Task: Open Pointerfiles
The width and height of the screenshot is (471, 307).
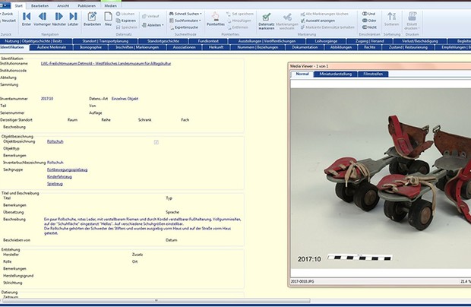Action: (216, 19)
